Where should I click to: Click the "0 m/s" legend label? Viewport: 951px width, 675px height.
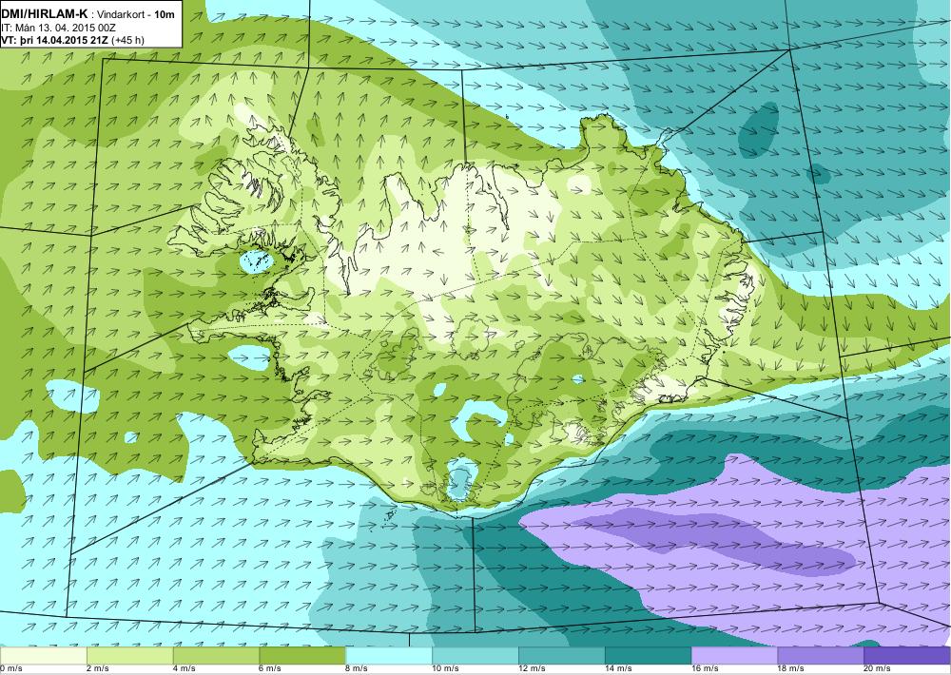[x=10, y=669]
